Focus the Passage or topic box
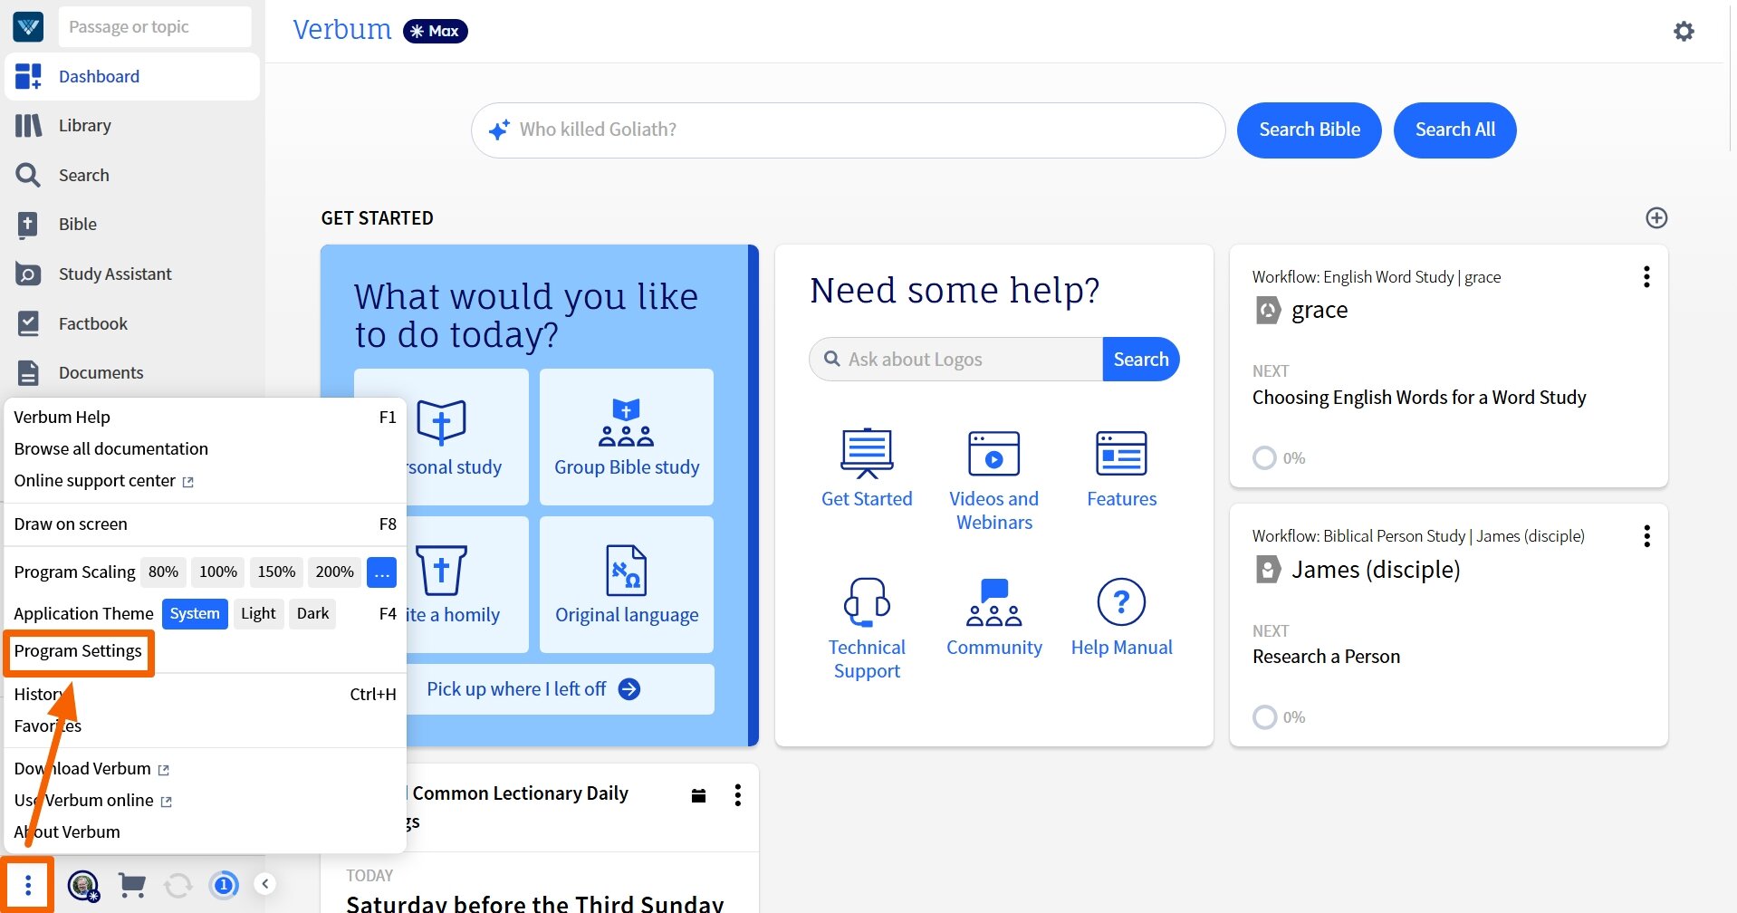 coord(155,27)
